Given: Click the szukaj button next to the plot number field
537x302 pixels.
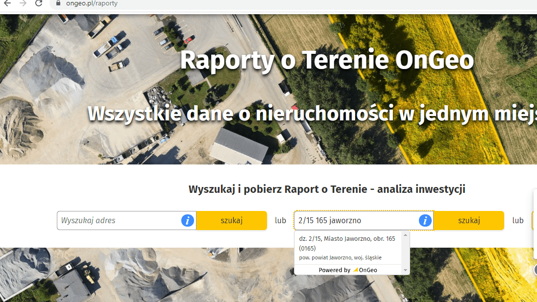Looking at the screenshot, I should pos(468,220).
